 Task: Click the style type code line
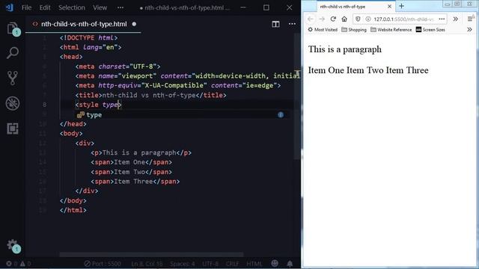[98, 105]
